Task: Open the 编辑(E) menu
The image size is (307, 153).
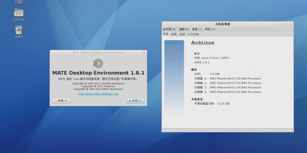Action: 184,29
